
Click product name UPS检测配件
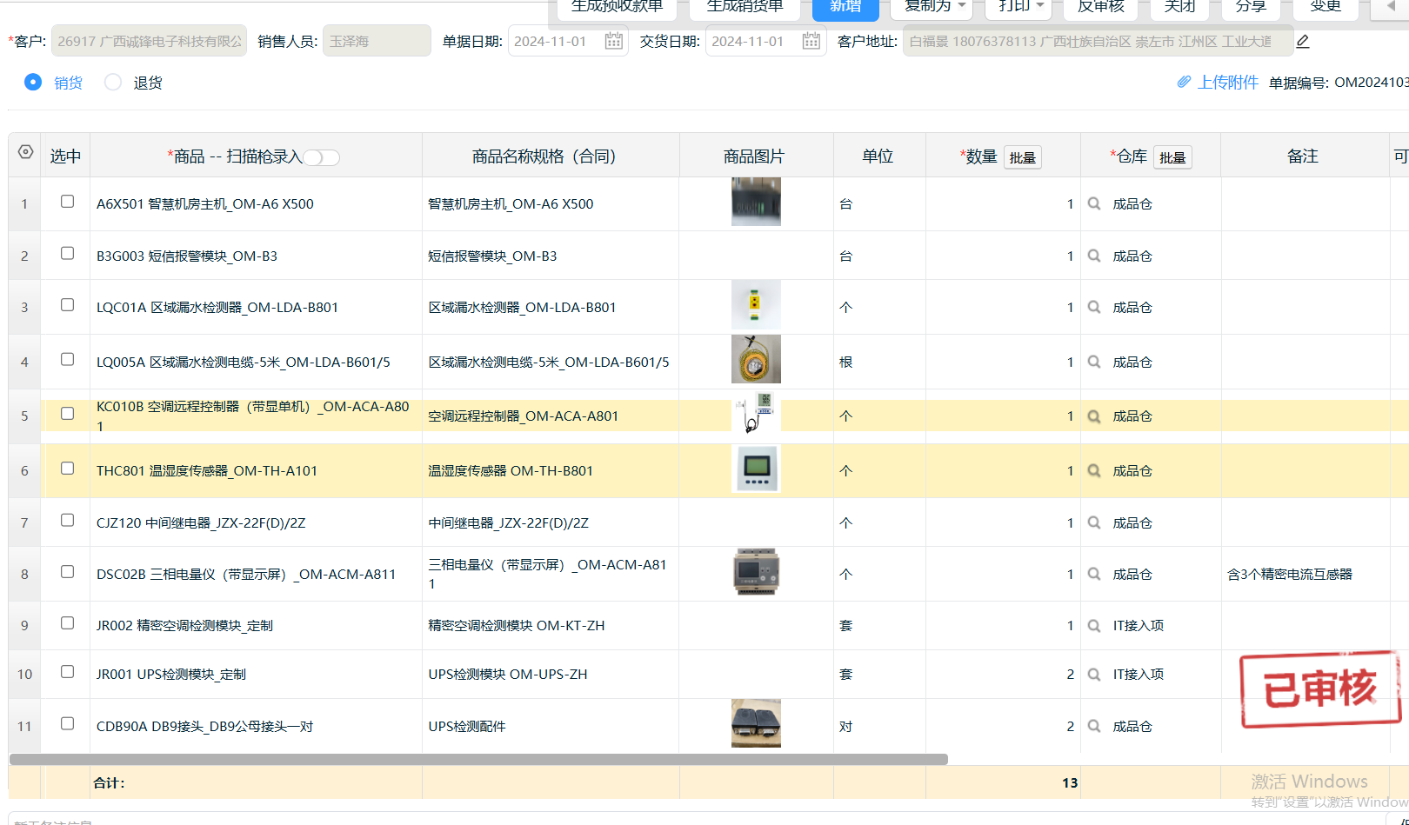pyautogui.click(x=467, y=726)
